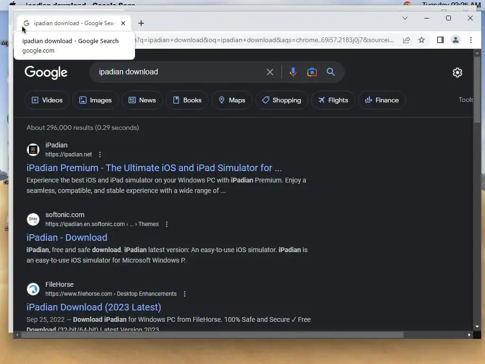Search by image with camera icon
Screen dimensions: 485x364
point(312,72)
